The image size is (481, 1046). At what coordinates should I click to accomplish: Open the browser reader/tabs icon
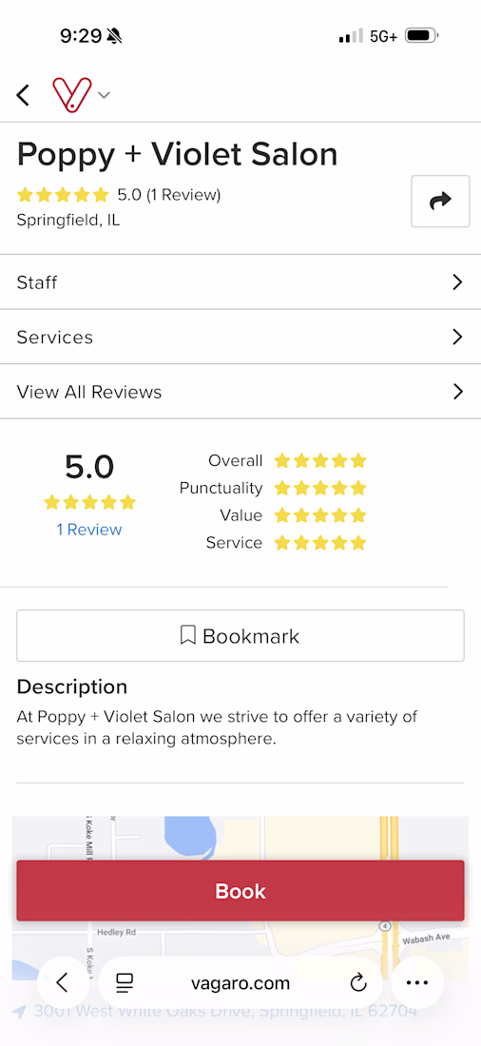click(125, 982)
